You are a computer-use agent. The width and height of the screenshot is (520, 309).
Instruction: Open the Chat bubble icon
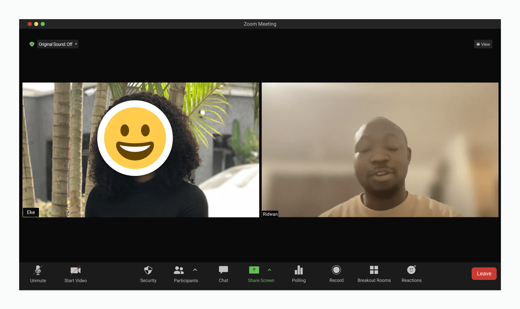pos(223,270)
